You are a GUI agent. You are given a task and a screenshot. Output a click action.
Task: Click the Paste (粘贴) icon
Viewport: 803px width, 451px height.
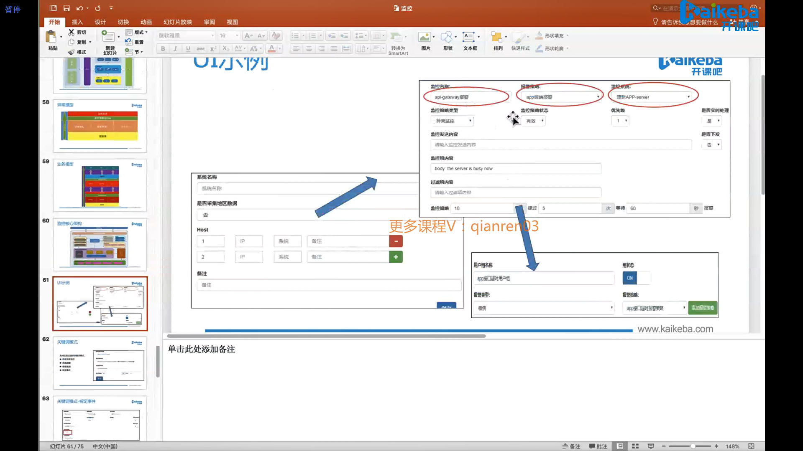(x=51, y=38)
